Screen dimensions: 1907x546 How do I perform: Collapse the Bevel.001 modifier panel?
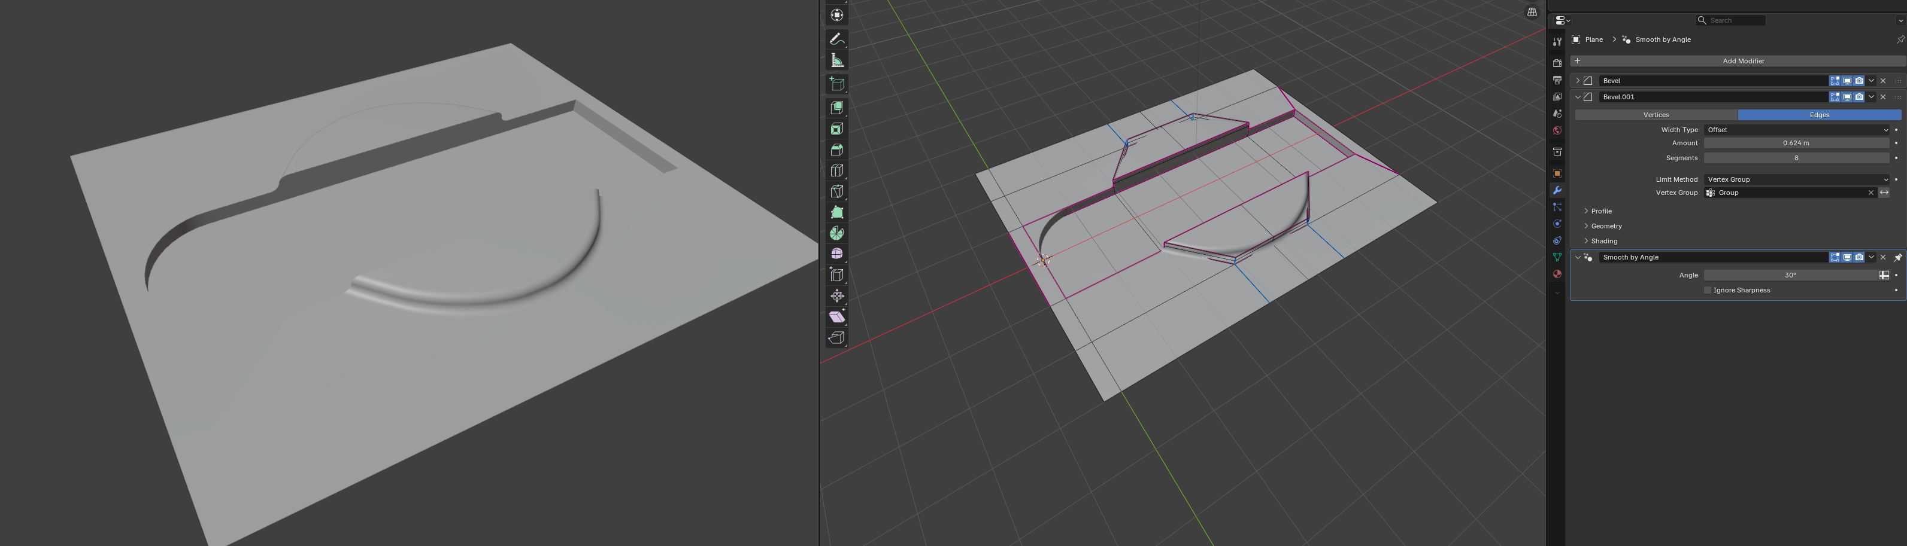click(x=1578, y=97)
